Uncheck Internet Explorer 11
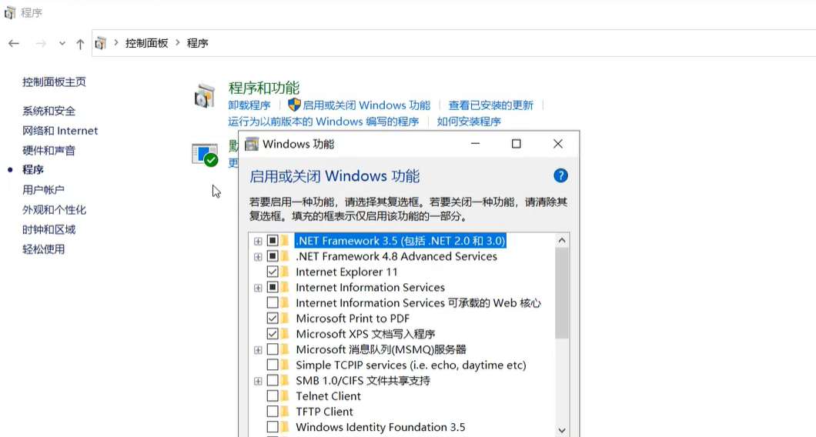This screenshot has height=437, width=816. 273,272
